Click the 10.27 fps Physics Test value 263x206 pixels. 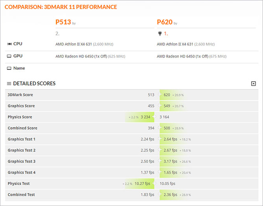point(142,184)
